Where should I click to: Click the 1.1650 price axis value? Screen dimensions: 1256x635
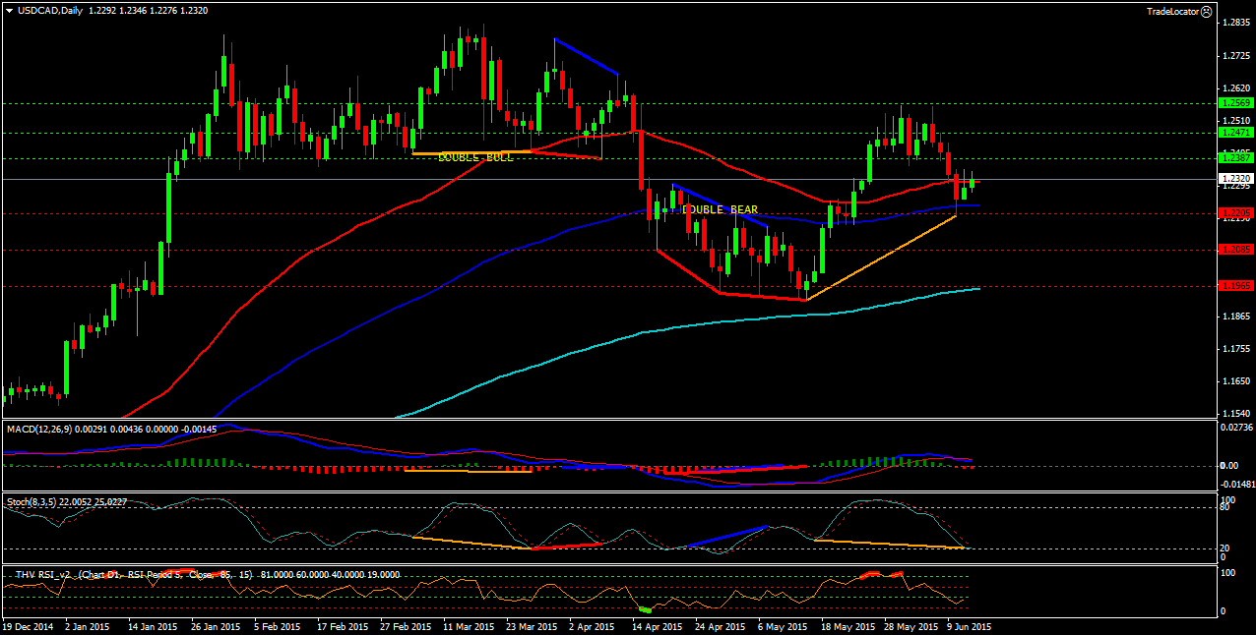click(1235, 381)
